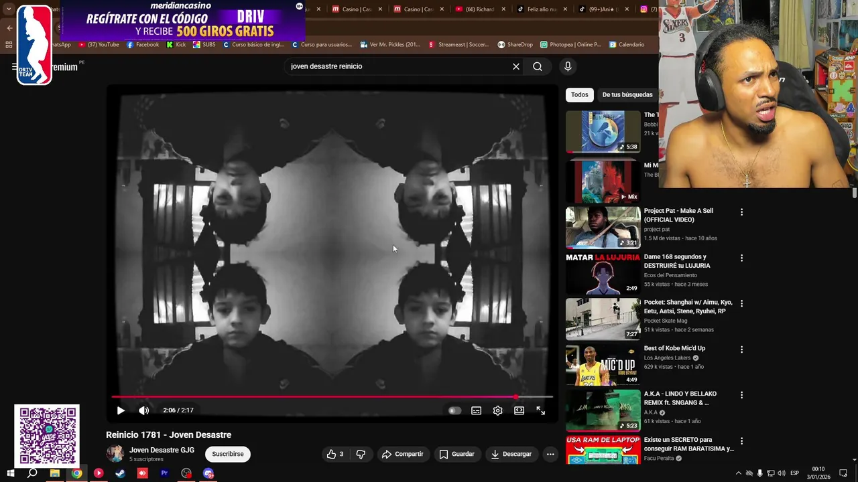Open Steam from the taskbar
The image size is (858, 482).
(120, 473)
